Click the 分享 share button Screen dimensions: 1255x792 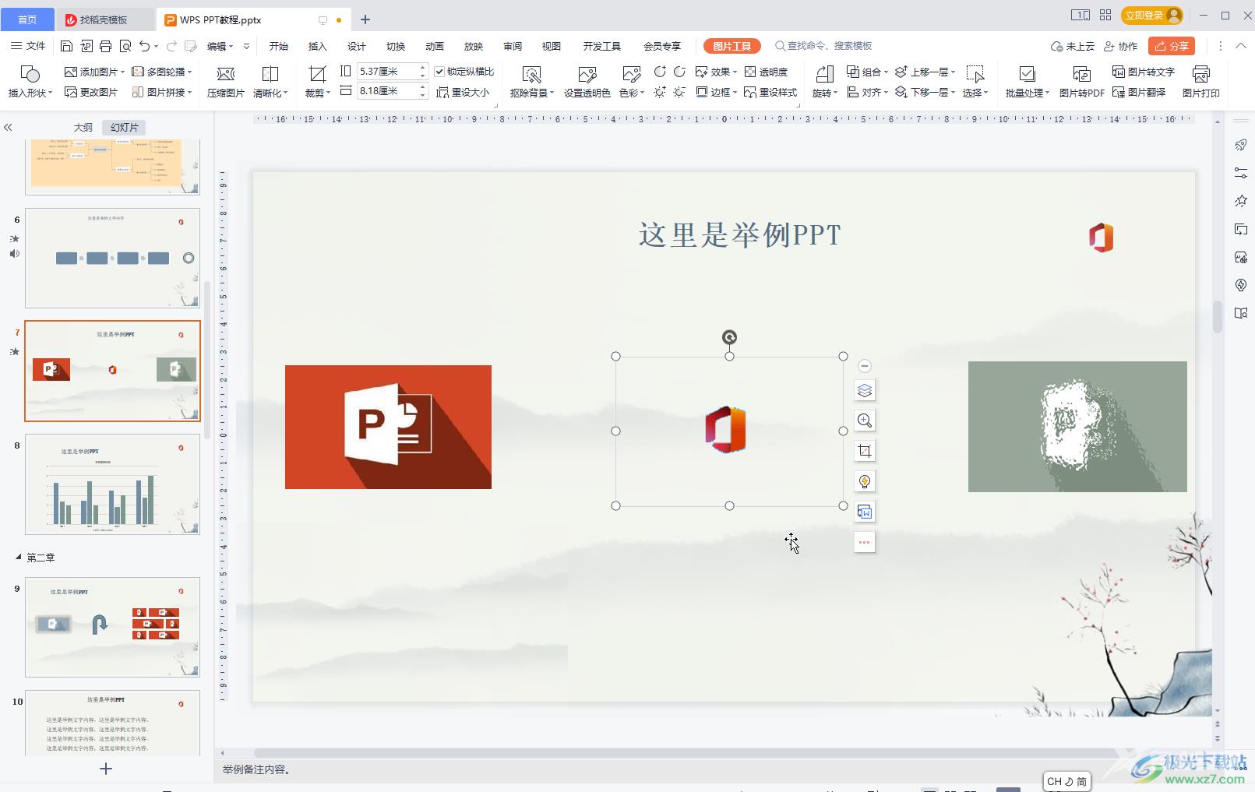pyautogui.click(x=1171, y=46)
